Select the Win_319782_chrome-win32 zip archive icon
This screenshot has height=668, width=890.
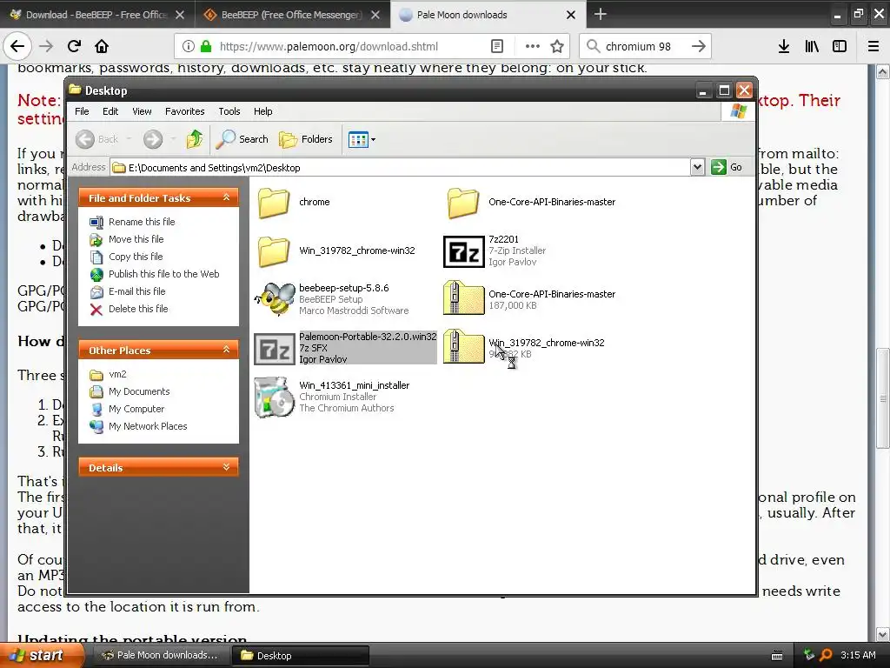pos(463,346)
